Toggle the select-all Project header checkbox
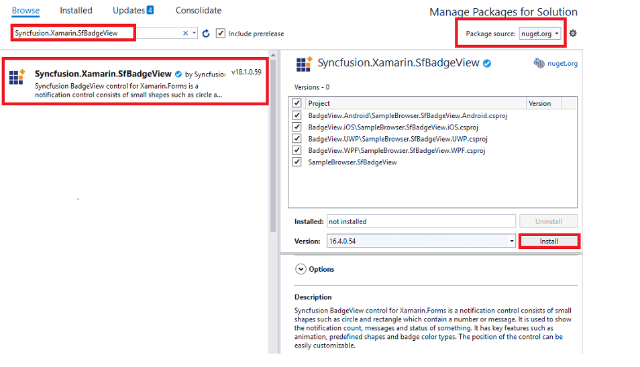Viewport: 640px width, 367px height. (x=297, y=103)
